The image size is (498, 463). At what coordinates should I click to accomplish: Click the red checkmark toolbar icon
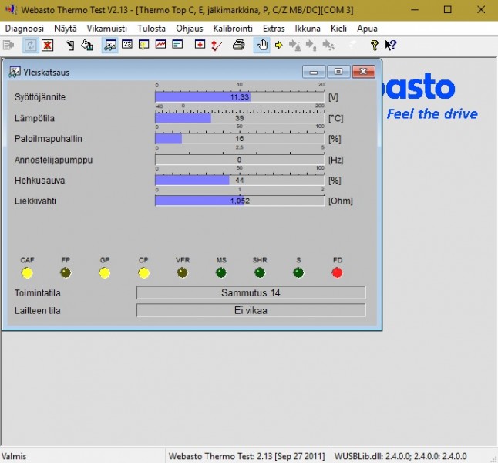coord(217,46)
